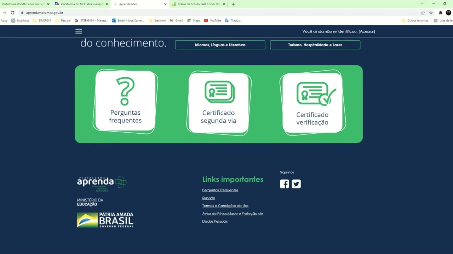Click the share page icon in the address bar
Screen dimensions: 453x254
click(x=423, y=13)
